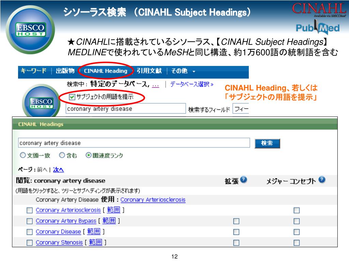Open help icon next to メジャーコンセプト
This screenshot has height=261, width=349.
322,179
